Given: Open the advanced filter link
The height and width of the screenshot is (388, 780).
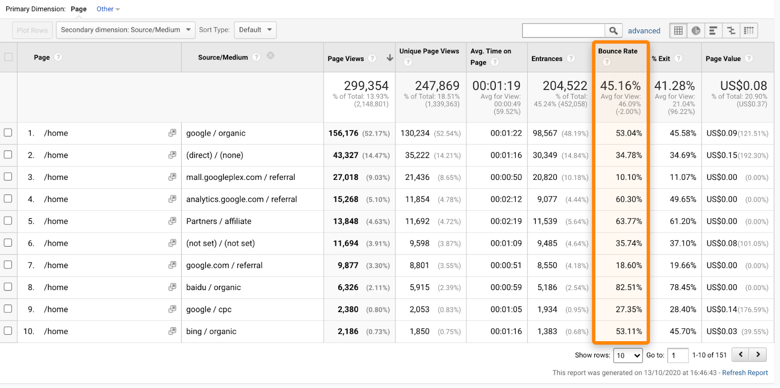Looking at the screenshot, I should [644, 31].
